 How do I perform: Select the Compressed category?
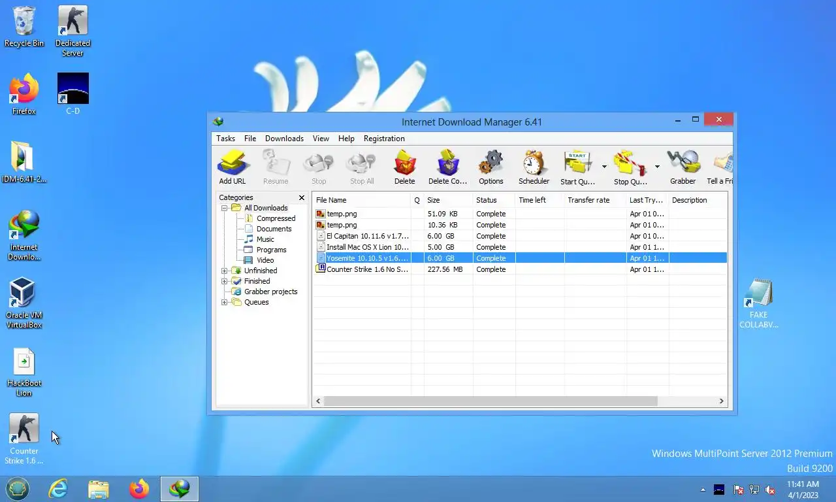(x=276, y=218)
